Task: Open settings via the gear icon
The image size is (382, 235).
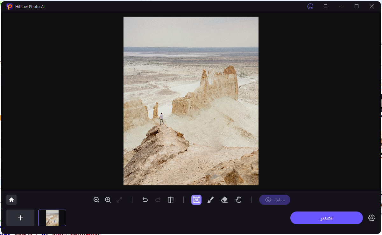Action: click(x=371, y=218)
